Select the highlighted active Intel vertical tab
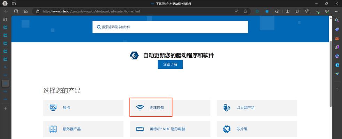The width and height of the screenshot is (342, 139). [5, 83]
